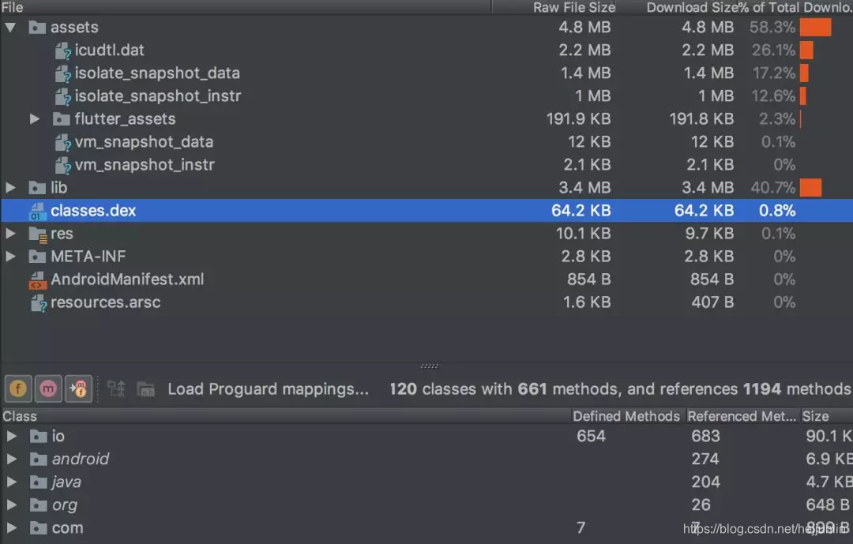Viewport: 853px width, 544px height.
Task: Click Load Proguard mappings button
Action: [269, 389]
